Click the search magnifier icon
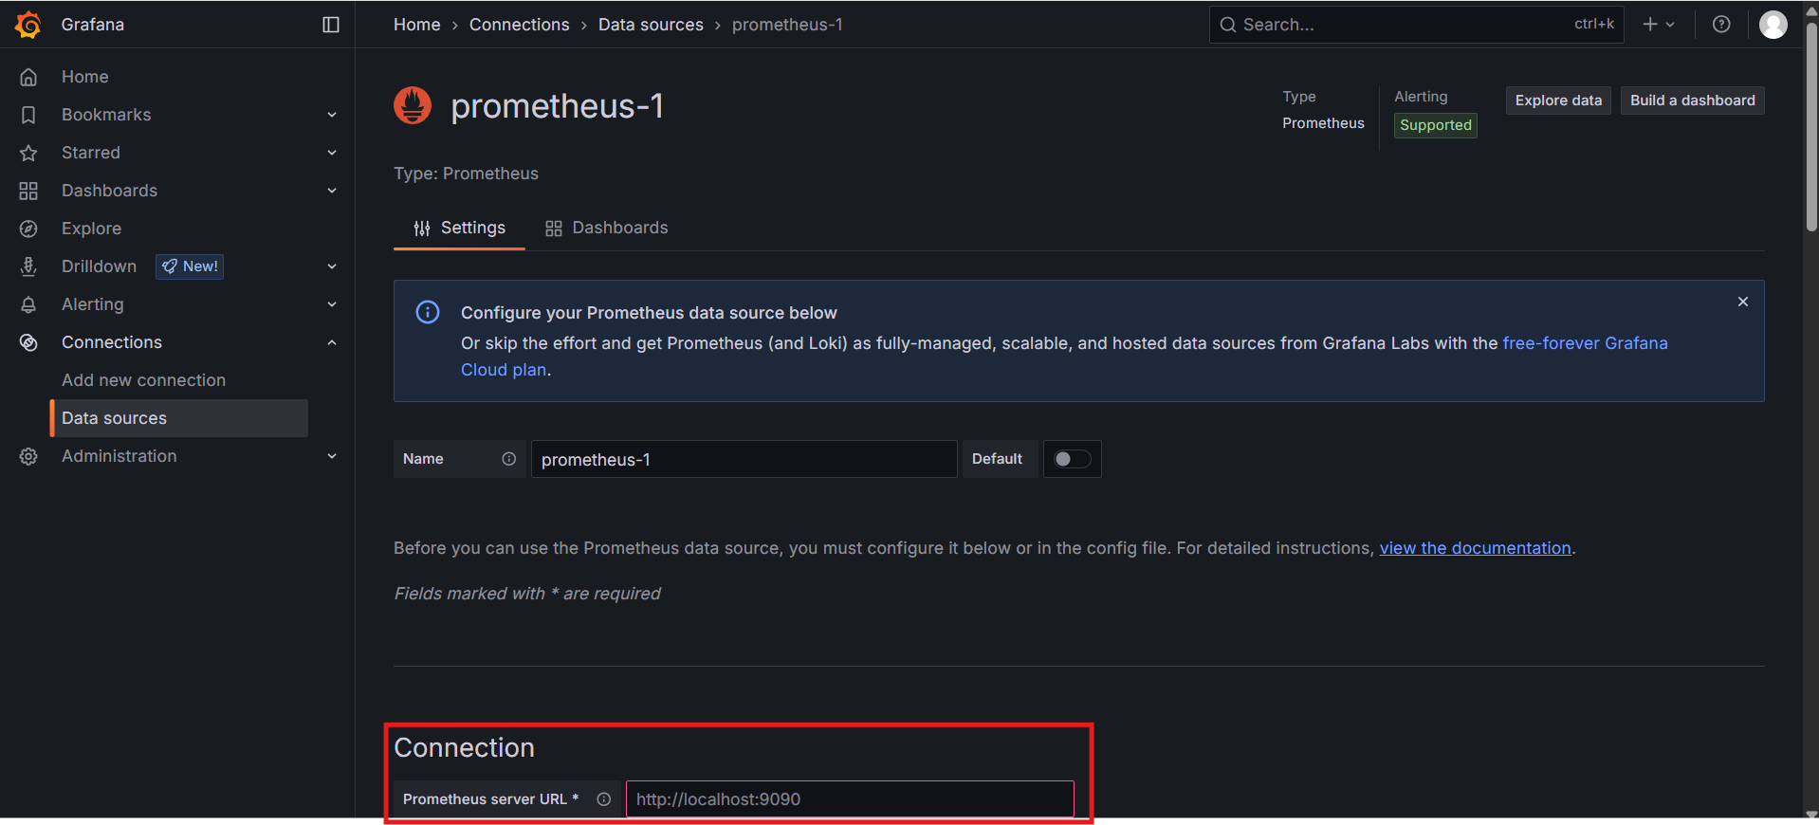This screenshot has height=825, width=1819. coord(1228,25)
